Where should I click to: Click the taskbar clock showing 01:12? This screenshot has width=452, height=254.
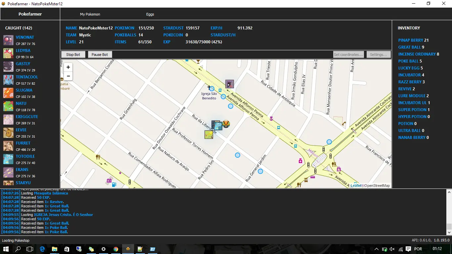(x=437, y=249)
